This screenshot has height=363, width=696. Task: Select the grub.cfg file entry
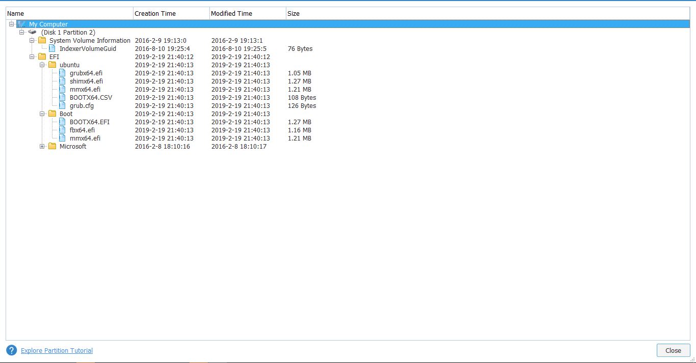[82, 105]
